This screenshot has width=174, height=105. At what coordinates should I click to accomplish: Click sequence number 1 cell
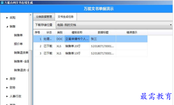[38, 39]
